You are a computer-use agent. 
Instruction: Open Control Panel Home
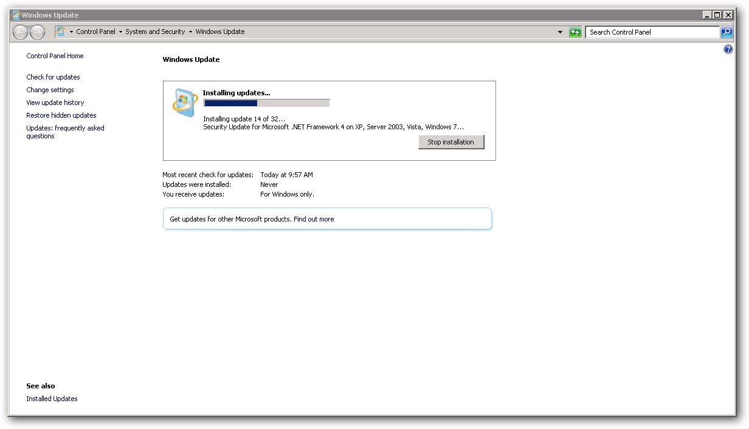pos(55,56)
